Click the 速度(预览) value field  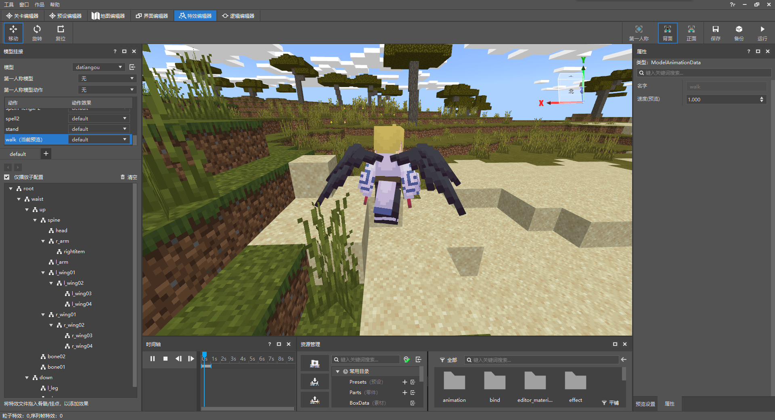point(726,99)
